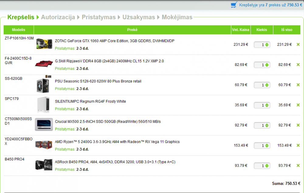Go to Krepšelis checkout step
Viewport: 304px width, 193px height.
click(x=21, y=17)
